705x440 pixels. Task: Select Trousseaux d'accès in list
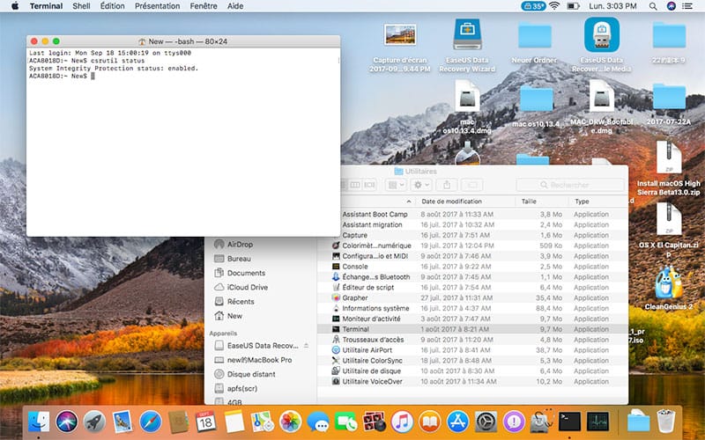(x=472, y=340)
